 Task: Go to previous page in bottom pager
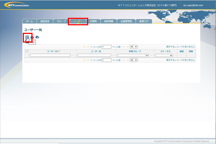pos(88,60)
